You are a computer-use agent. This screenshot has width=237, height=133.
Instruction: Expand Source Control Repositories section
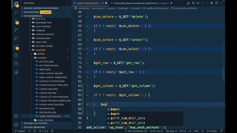tap(41, 8)
